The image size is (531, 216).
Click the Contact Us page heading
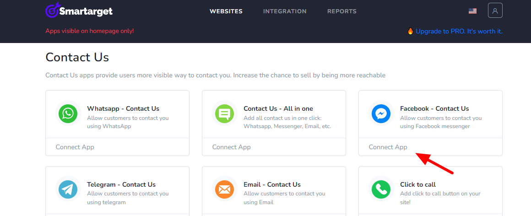click(x=77, y=57)
